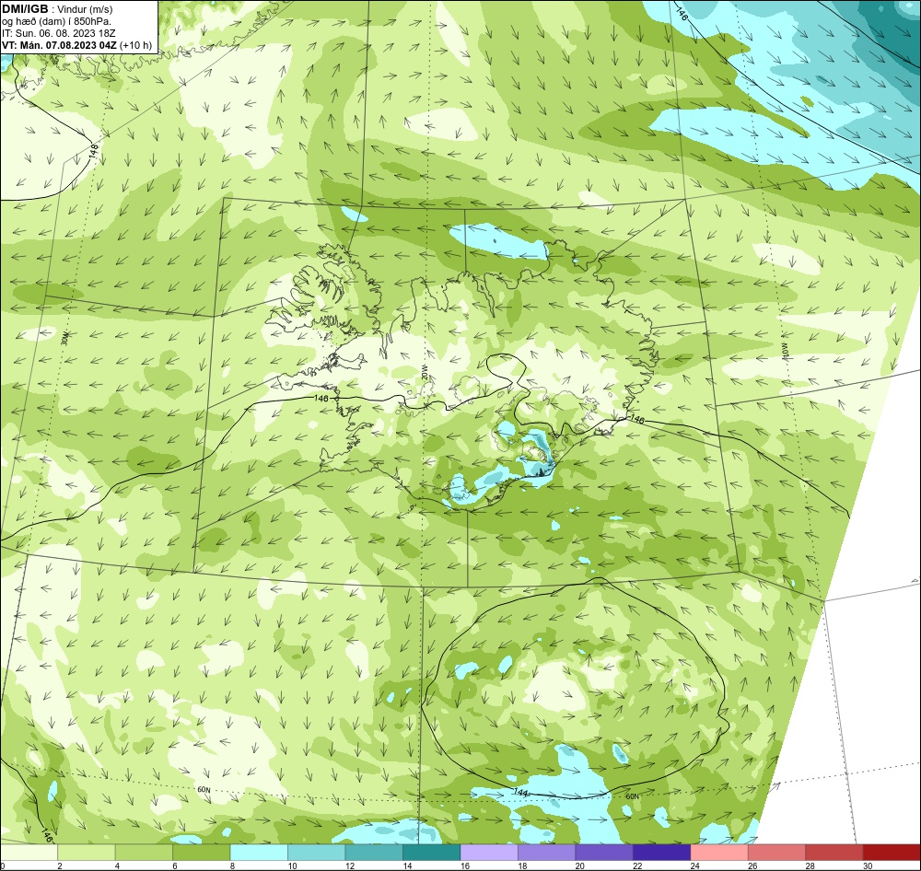Click the "148" height contour label

tap(93, 150)
